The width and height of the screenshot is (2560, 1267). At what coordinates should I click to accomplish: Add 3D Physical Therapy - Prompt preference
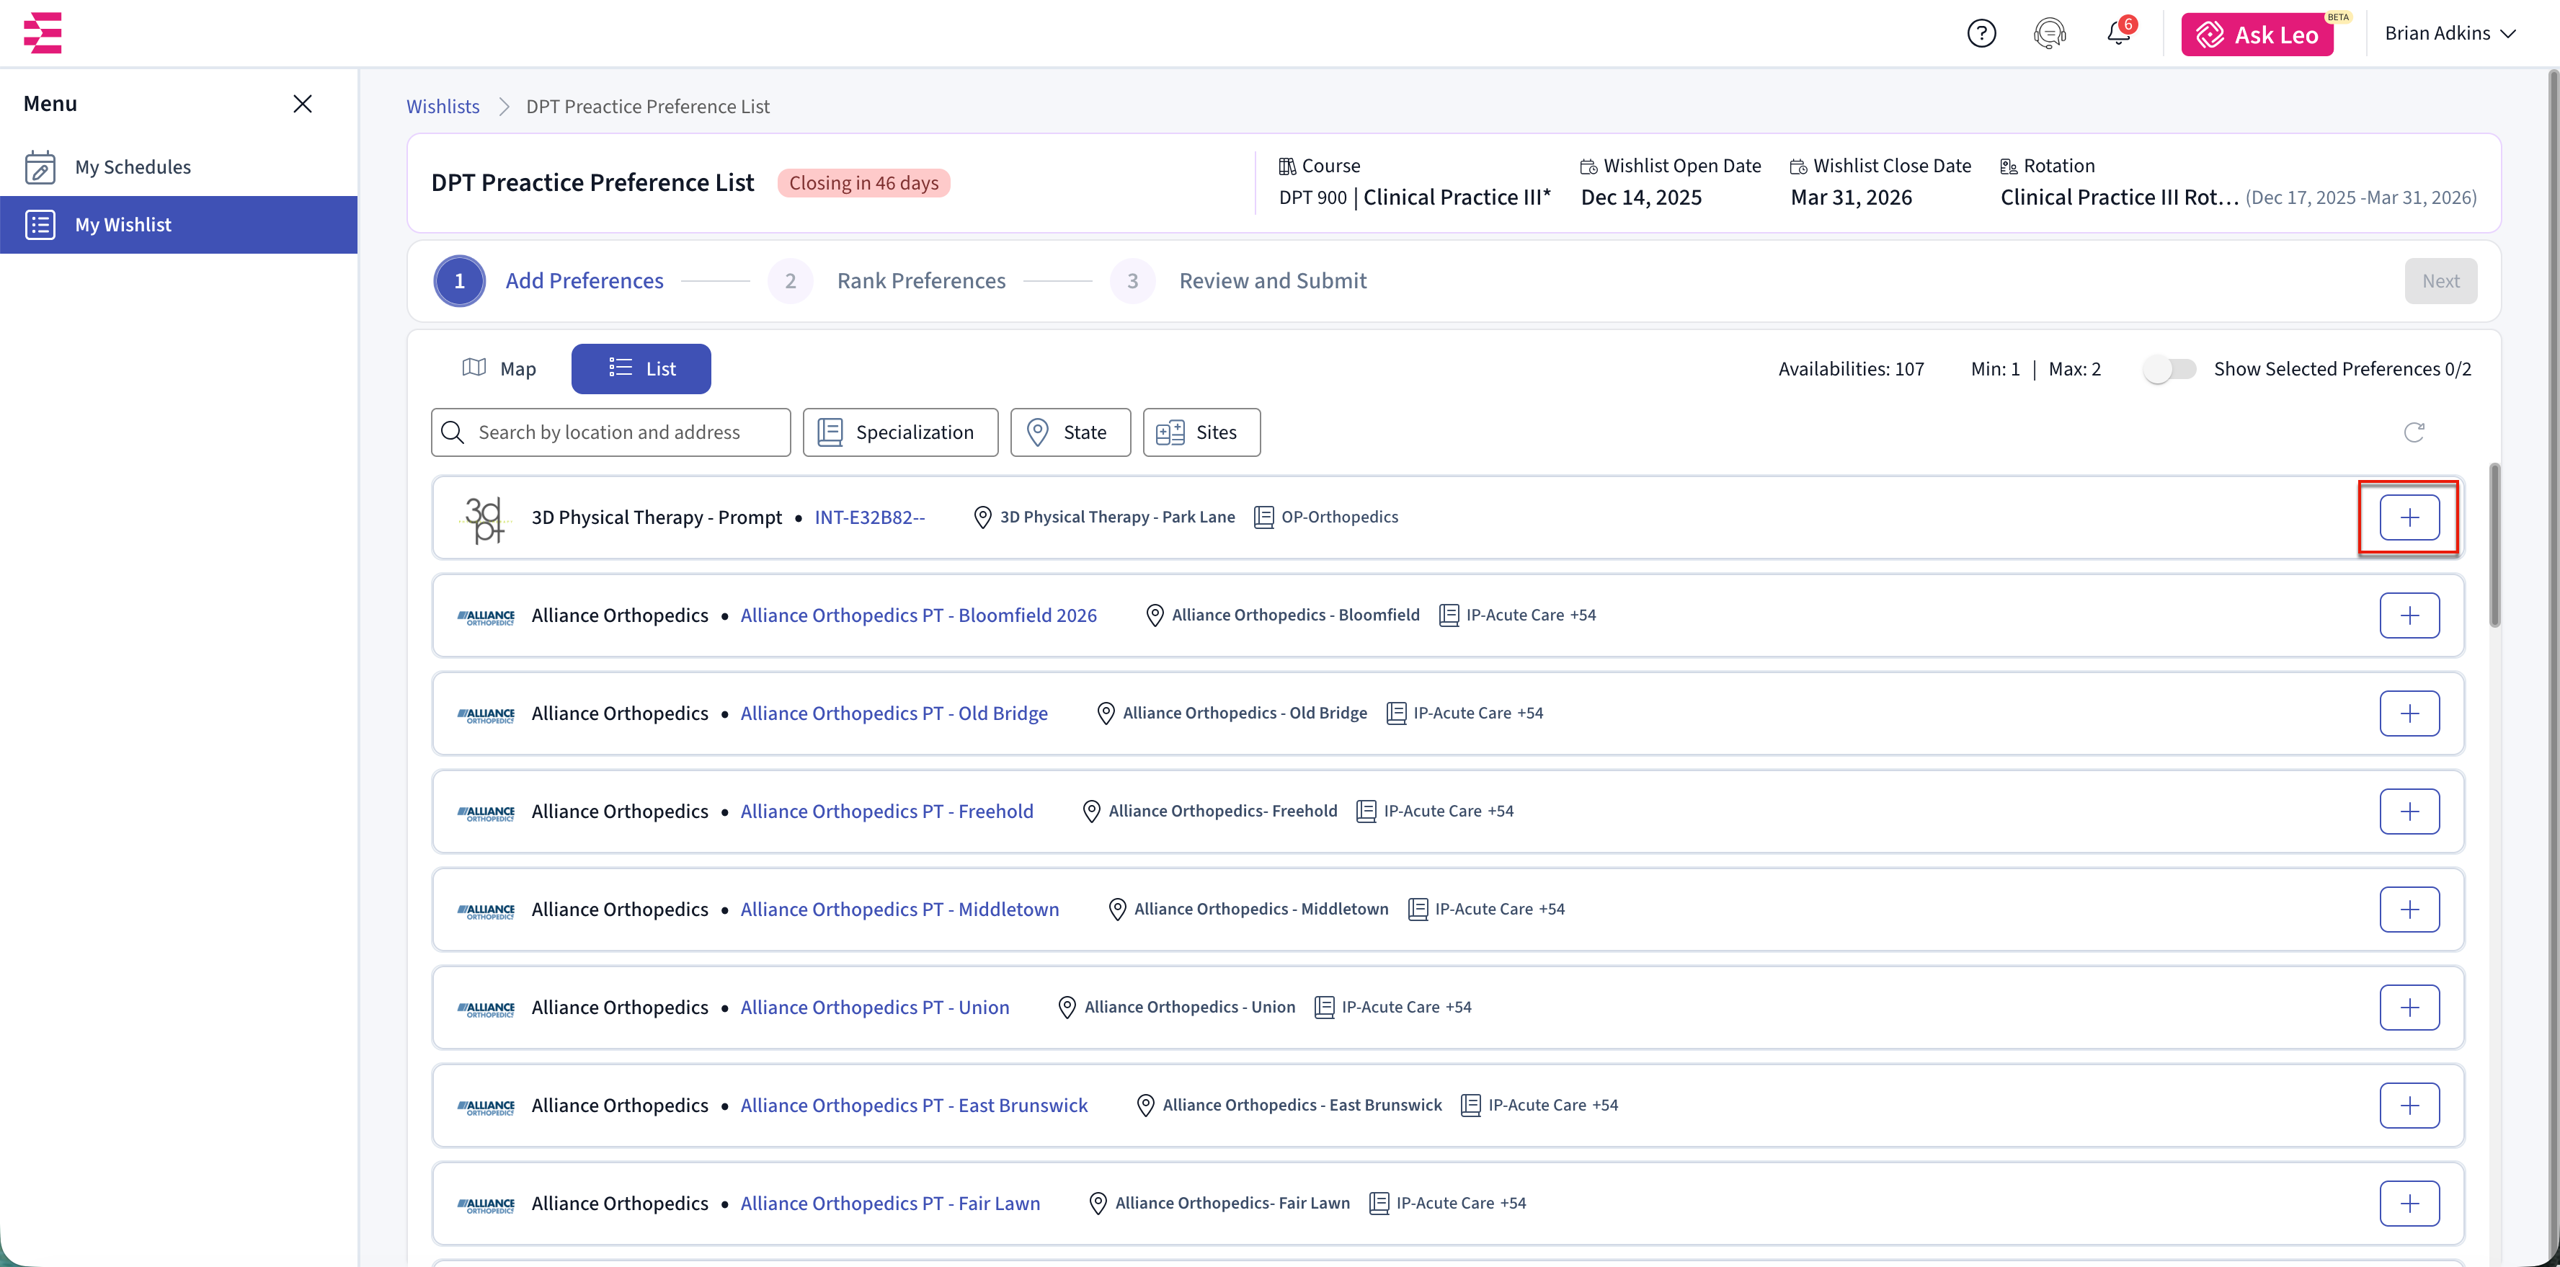coord(2409,517)
